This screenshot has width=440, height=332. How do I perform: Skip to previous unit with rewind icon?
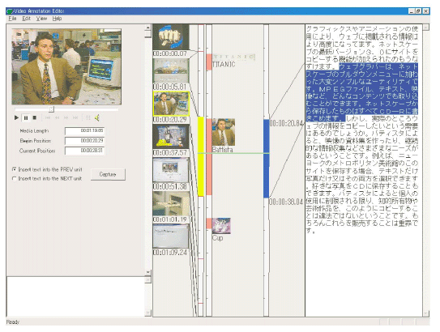coord(57,117)
